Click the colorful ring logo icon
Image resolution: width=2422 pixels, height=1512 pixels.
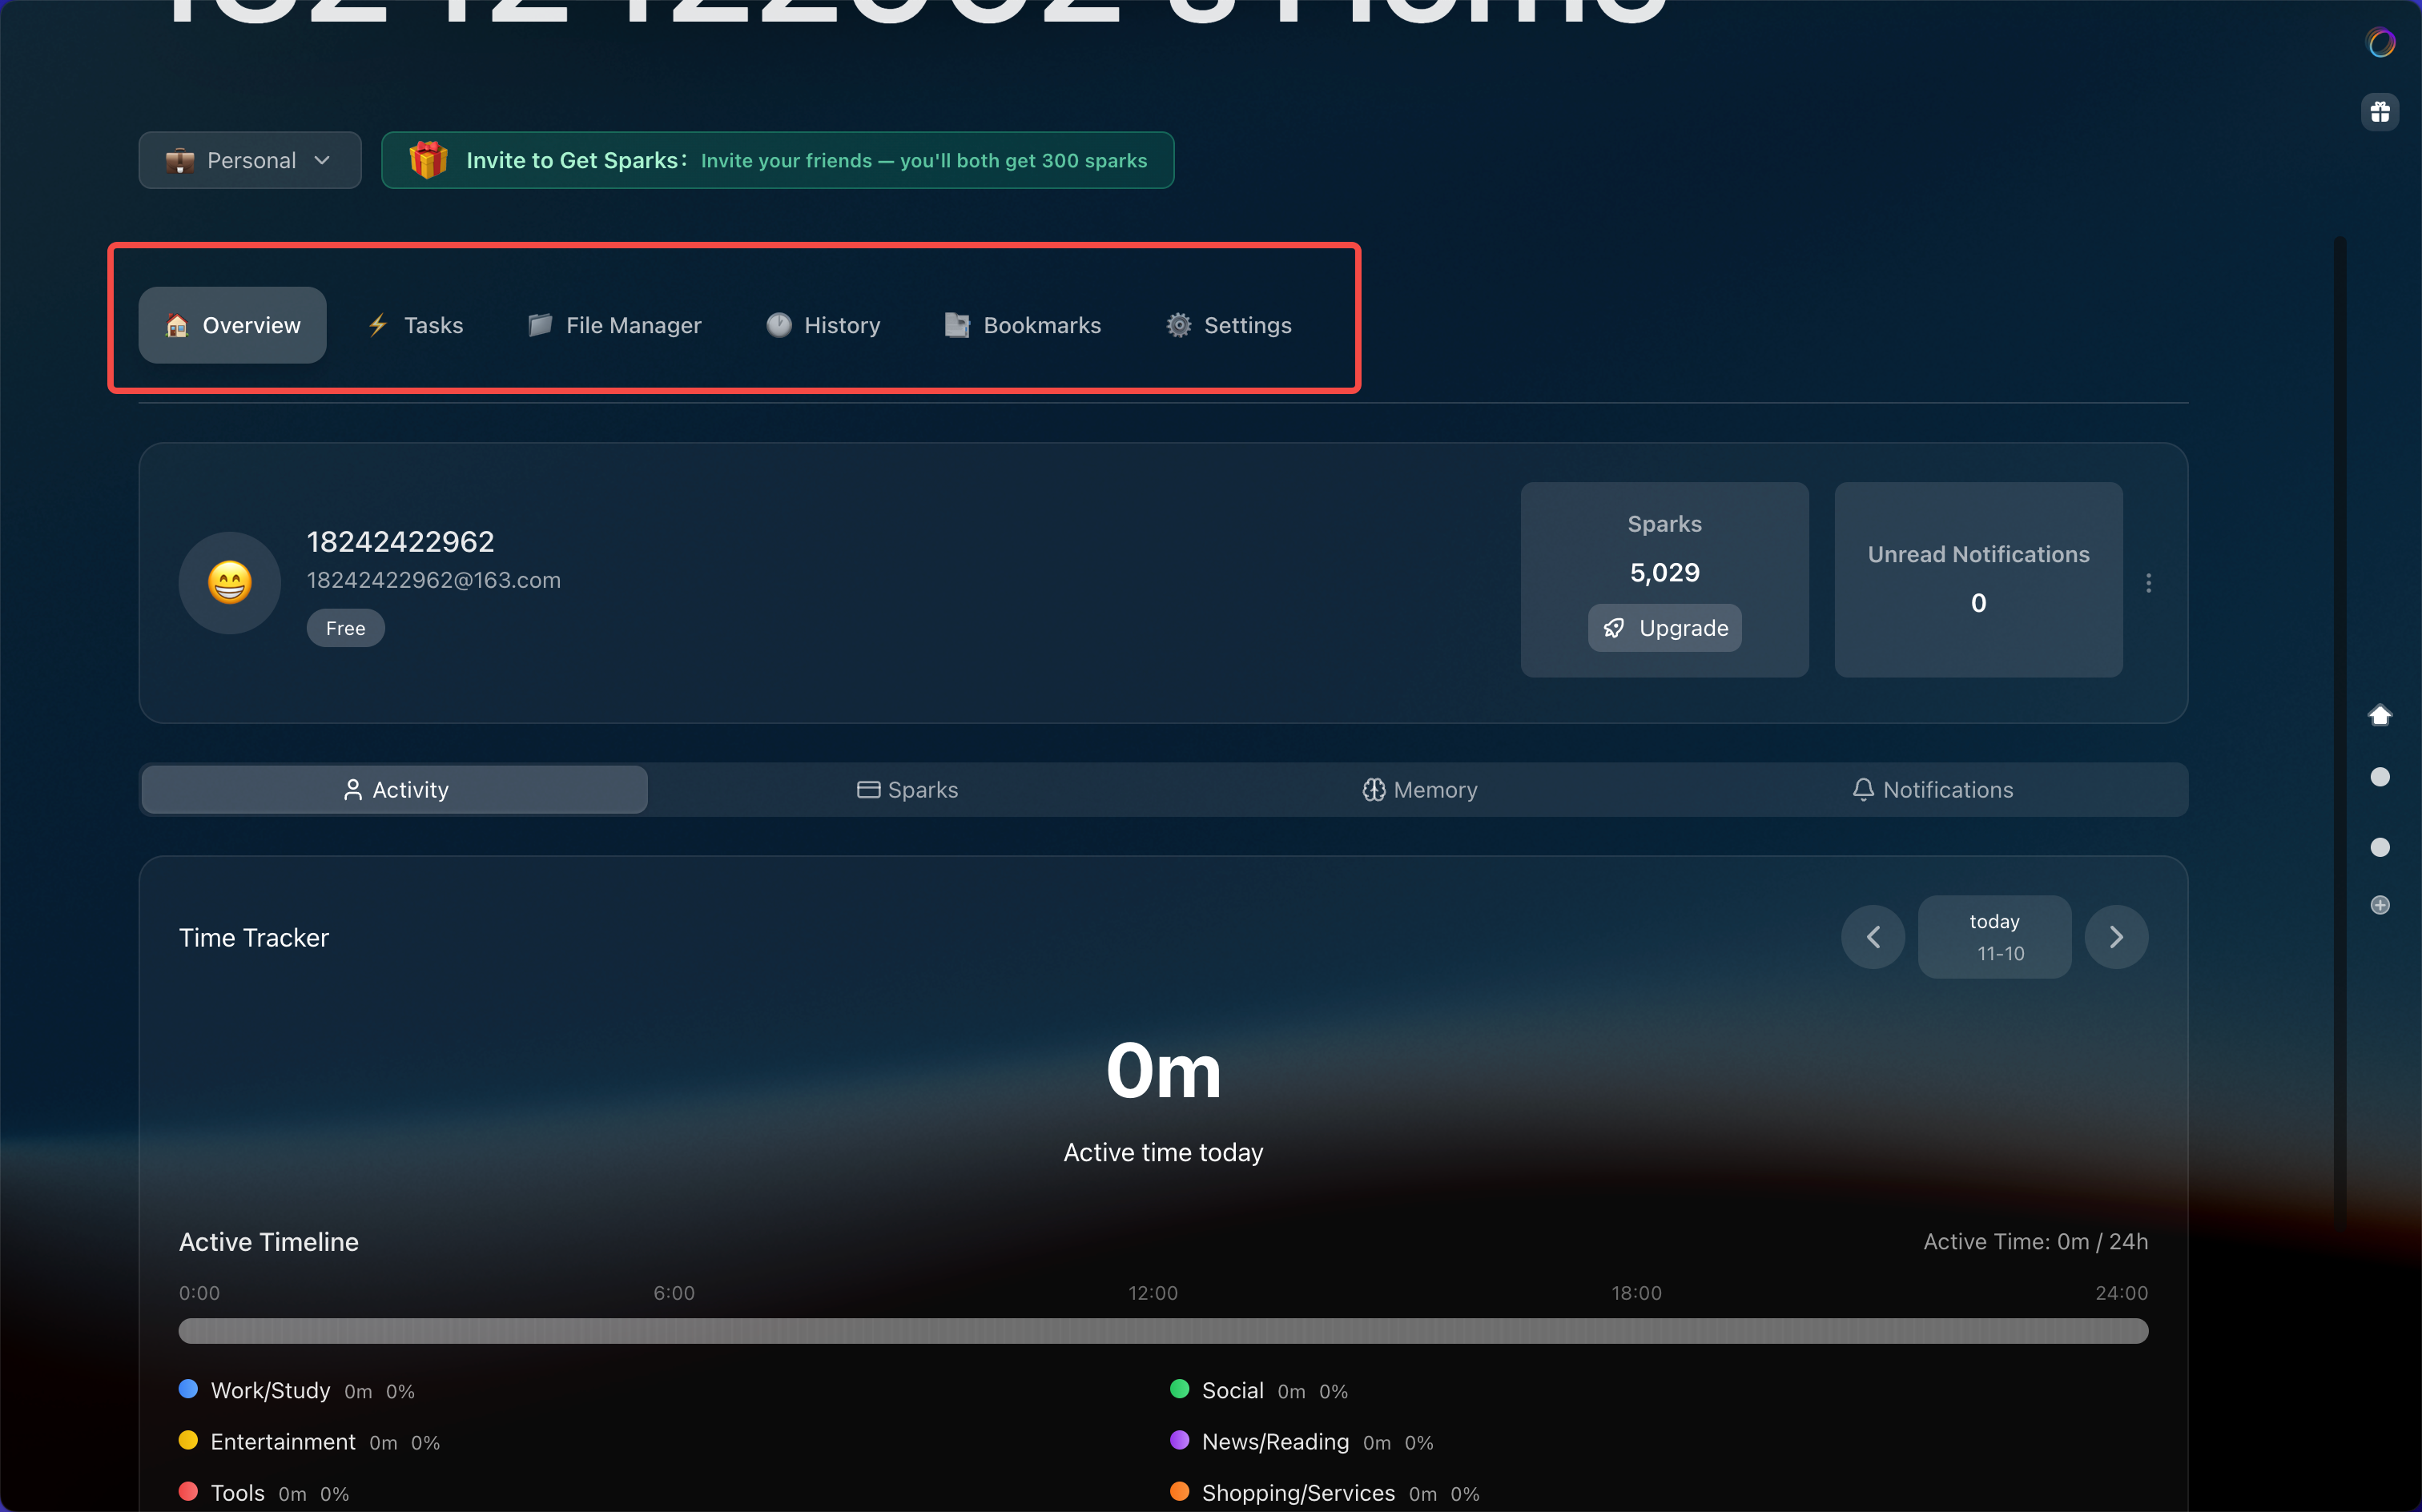coord(2380,42)
